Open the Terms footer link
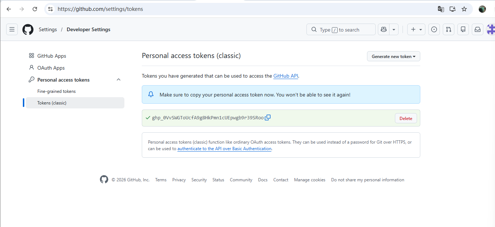The width and height of the screenshot is (495, 227). click(x=161, y=180)
